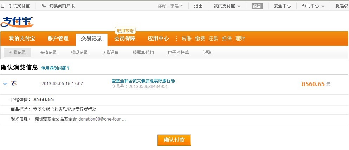349x150 pixels.
Task: Open the vertical dots more menu before 转账
Action: [x=176, y=39]
